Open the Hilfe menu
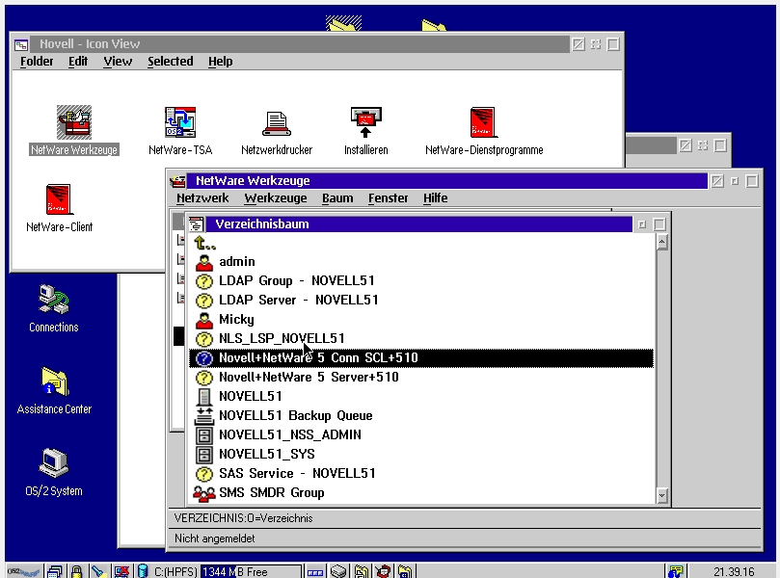 pyautogui.click(x=435, y=198)
